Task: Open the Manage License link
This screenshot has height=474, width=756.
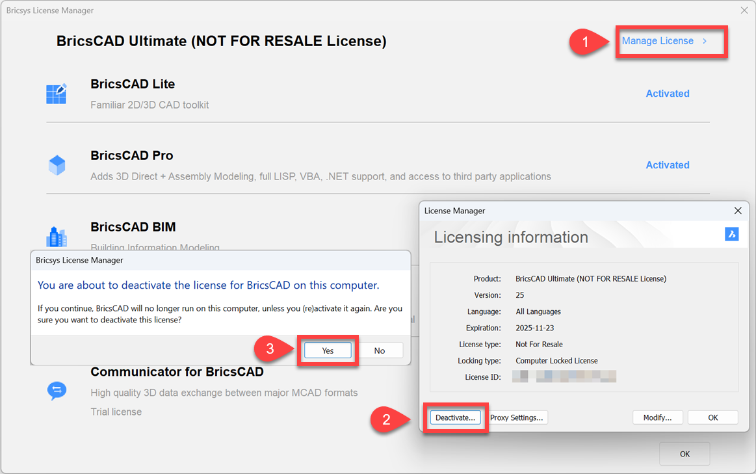Action: click(x=657, y=41)
